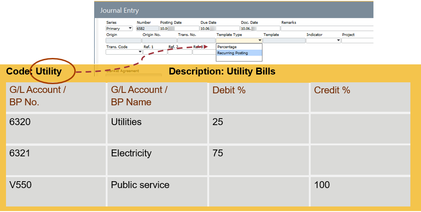Click the Journal Entry window title
The height and width of the screenshot is (212, 421).
[x=120, y=11]
